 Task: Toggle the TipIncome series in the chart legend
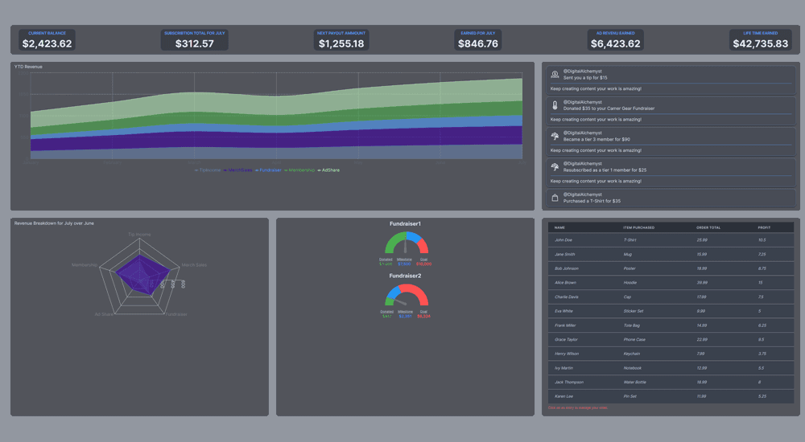click(x=208, y=170)
